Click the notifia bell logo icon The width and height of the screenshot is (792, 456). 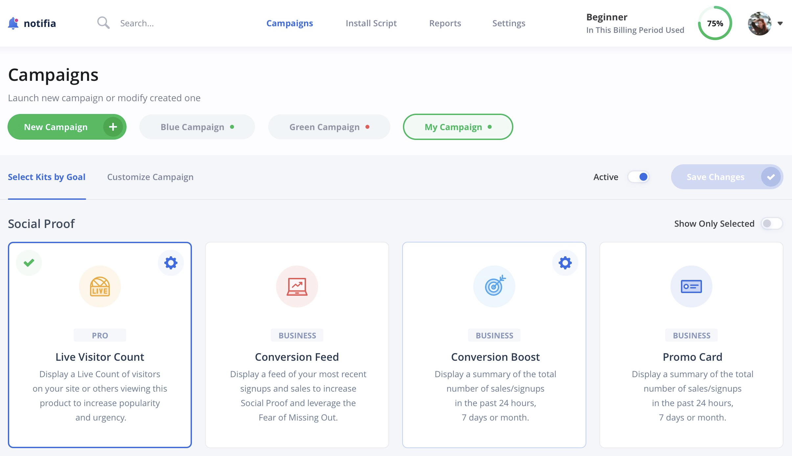(13, 23)
